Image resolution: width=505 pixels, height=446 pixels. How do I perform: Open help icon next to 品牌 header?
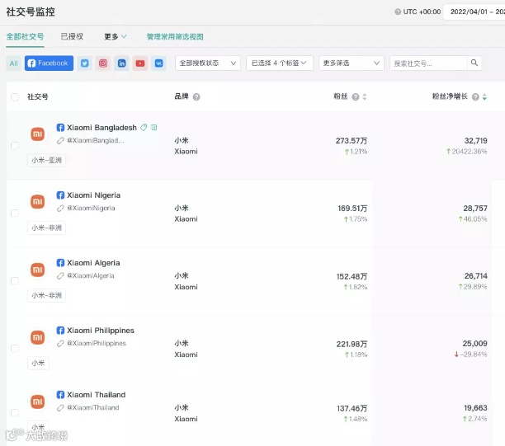pyautogui.click(x=196, y=96)
